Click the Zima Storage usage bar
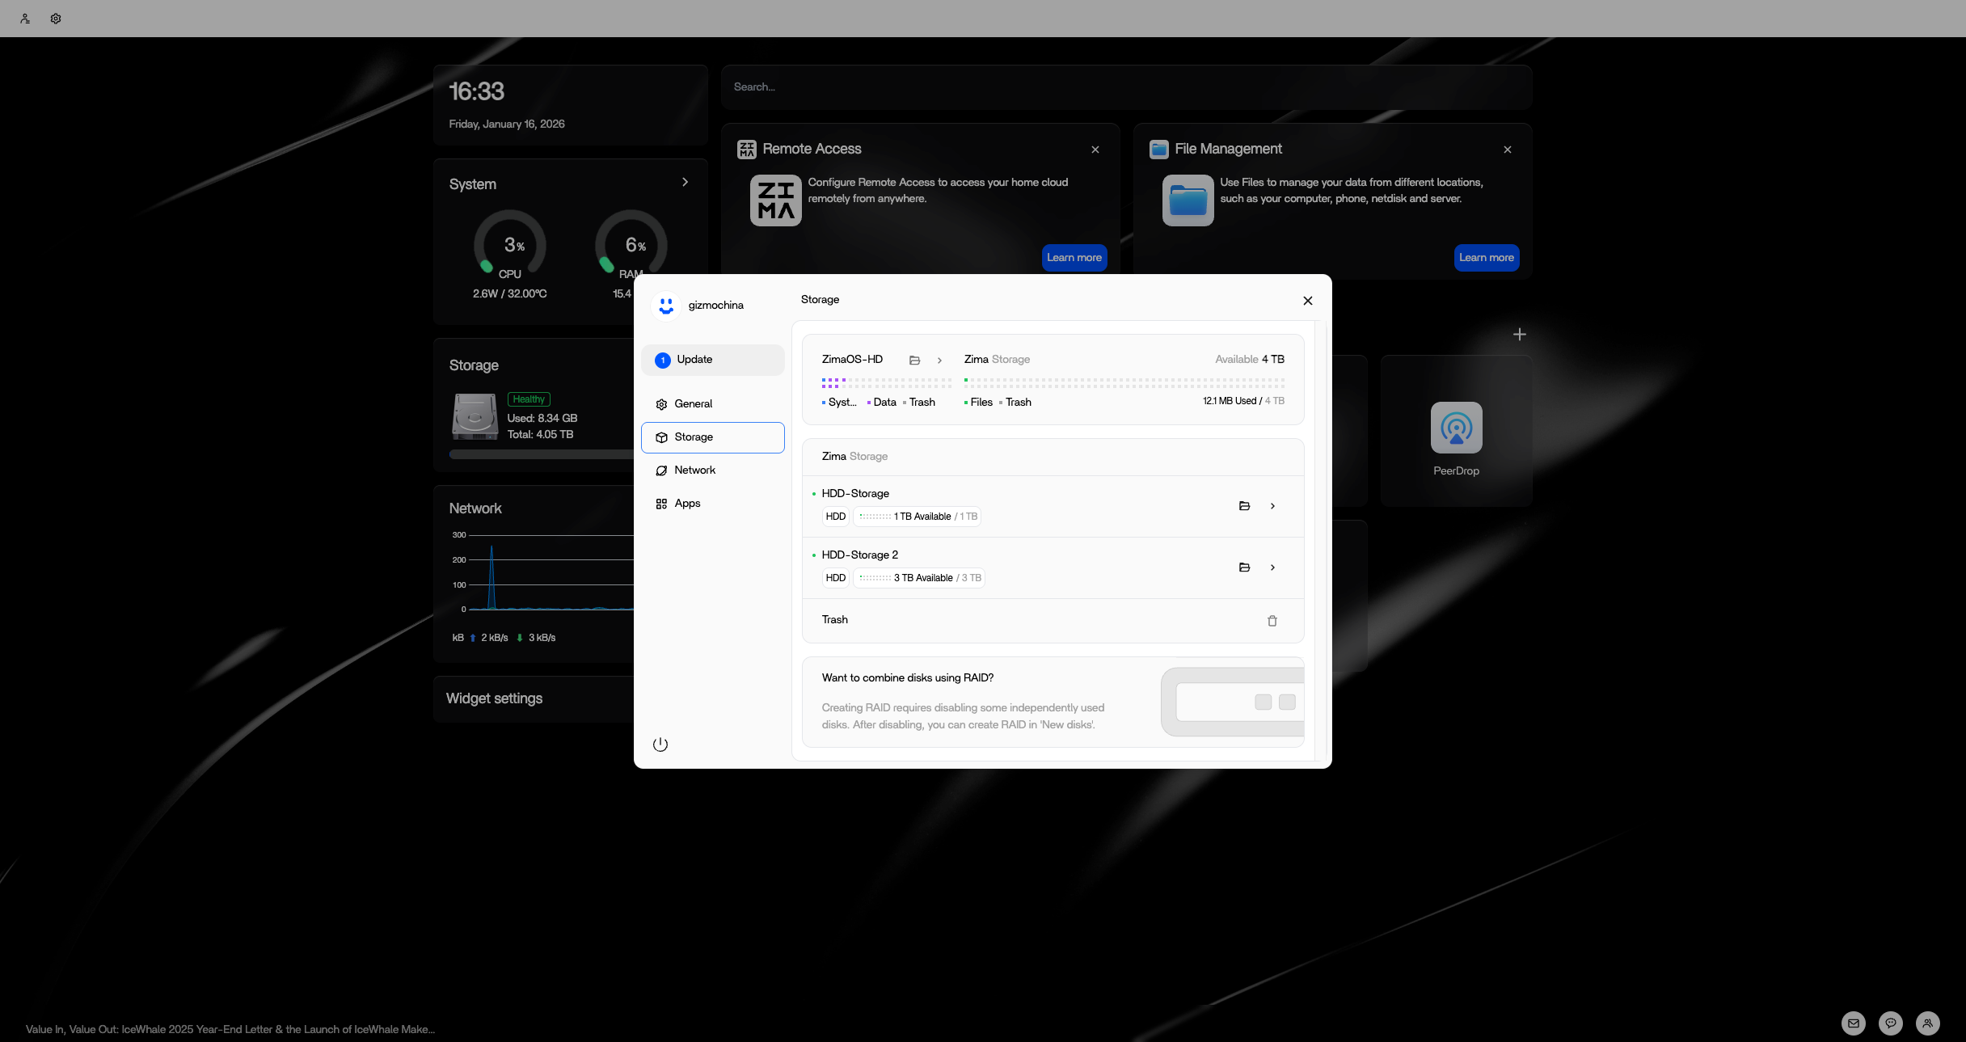Viewport: 1966px width, 1042px height. (1124, 382)
